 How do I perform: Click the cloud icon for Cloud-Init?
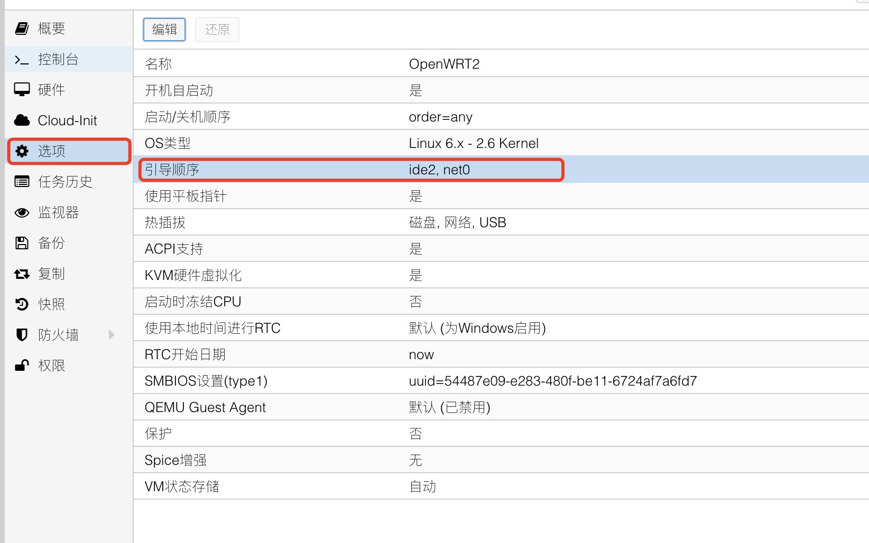pyautogui.click(x=22, y=120)
